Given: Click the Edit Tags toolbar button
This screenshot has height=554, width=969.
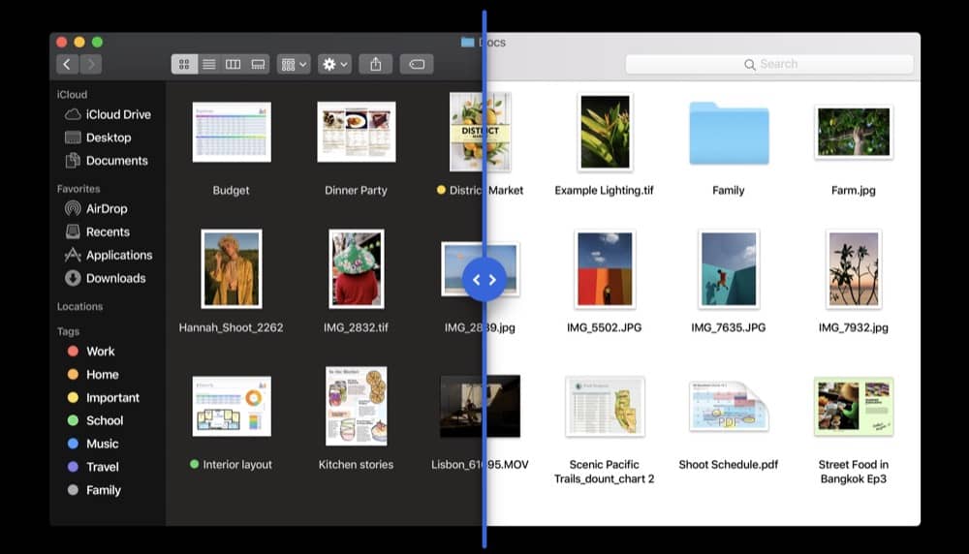Looking at the screenshot, I should click(x=417, y=64).
